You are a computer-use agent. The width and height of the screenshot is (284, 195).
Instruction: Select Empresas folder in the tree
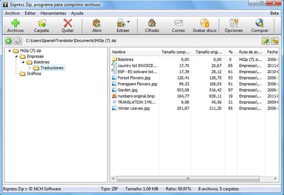pos(35,56)
